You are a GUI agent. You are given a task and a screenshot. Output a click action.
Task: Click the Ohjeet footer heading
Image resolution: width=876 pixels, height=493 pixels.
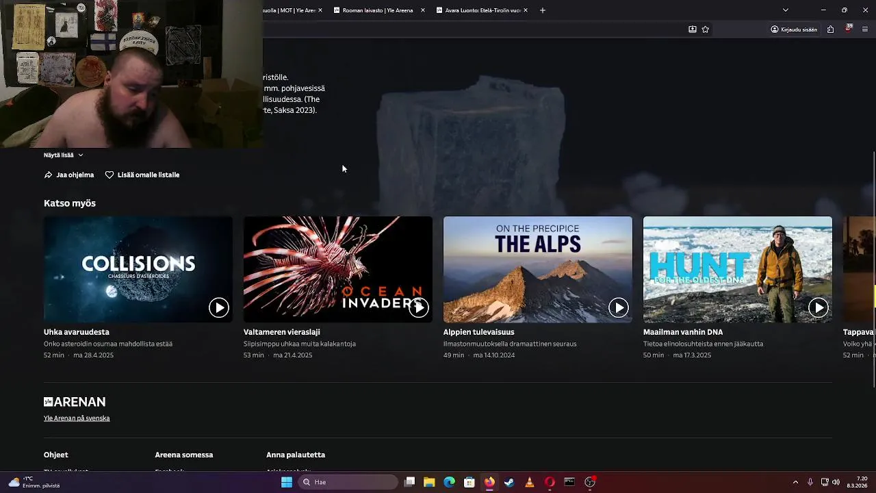coord(56,455)
